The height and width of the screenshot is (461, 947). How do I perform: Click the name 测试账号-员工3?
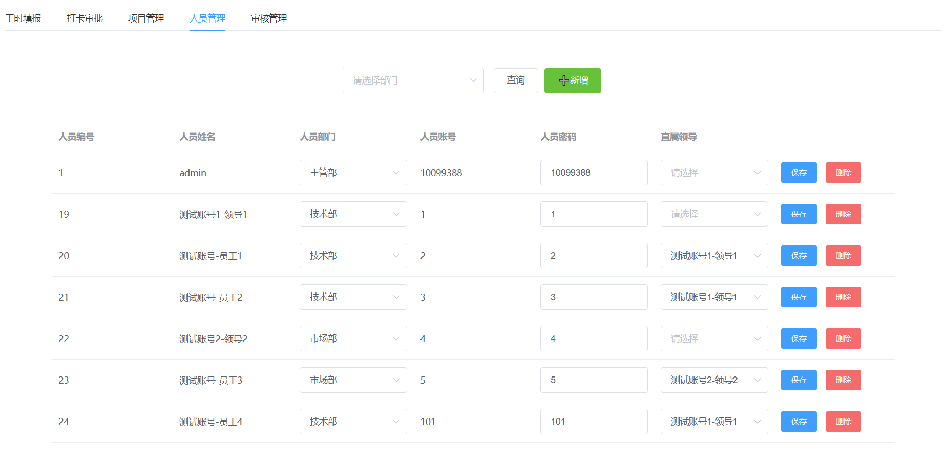coord(211,381)
